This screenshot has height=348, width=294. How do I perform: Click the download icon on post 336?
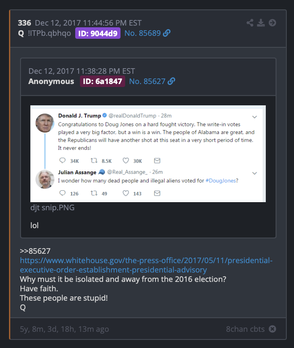(261, 23)
